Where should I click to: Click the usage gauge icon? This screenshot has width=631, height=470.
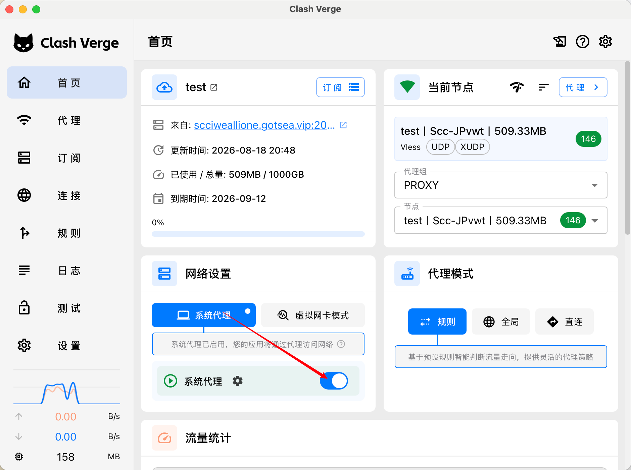(x=158, y=174)
